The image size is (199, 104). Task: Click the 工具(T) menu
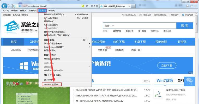pyautogui.click(x=42, y=10)
